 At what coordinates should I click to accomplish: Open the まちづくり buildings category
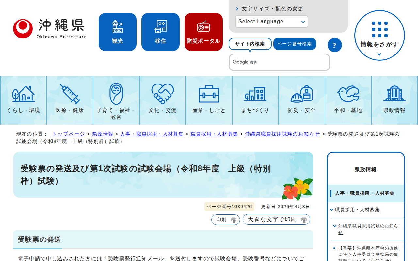click(255, 100)
